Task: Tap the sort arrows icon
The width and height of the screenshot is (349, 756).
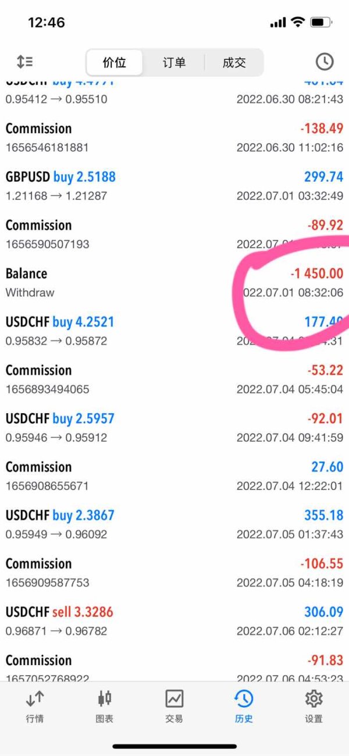Action: pos(24,62)
